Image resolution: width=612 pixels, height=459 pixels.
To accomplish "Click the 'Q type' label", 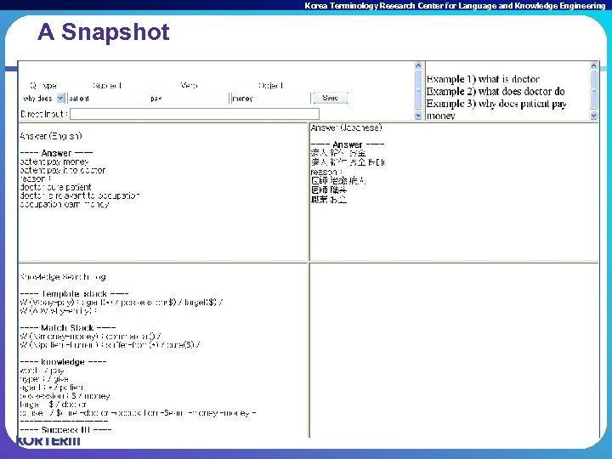I will tap(43, 86).
